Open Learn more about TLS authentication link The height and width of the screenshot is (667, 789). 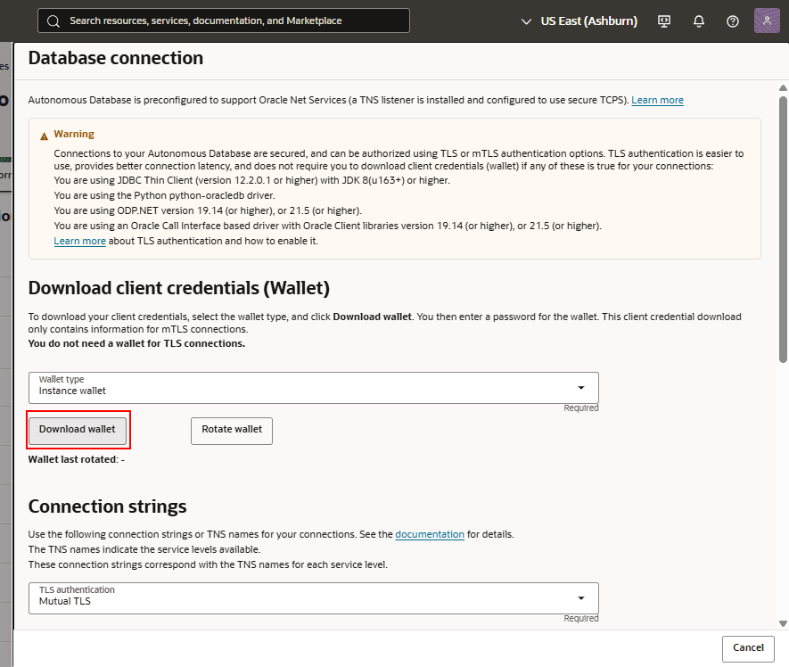[79, 241]
